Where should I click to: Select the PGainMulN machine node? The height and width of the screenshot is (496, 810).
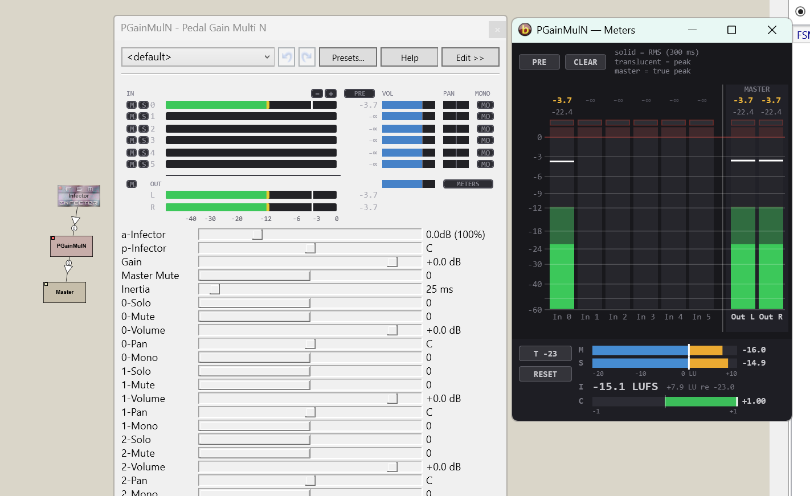click(71, 246)
